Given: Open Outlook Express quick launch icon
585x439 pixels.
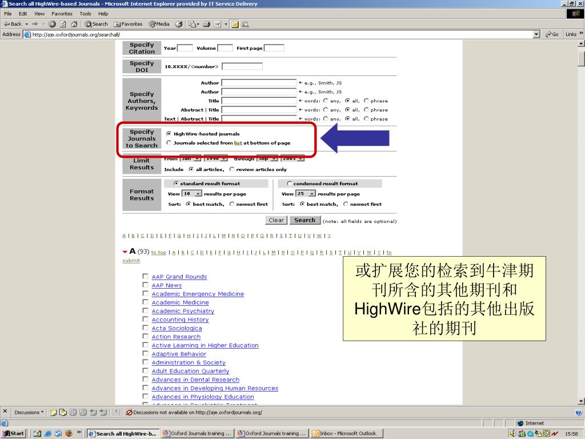Looking at the screenshot, I should click(58, 433).
